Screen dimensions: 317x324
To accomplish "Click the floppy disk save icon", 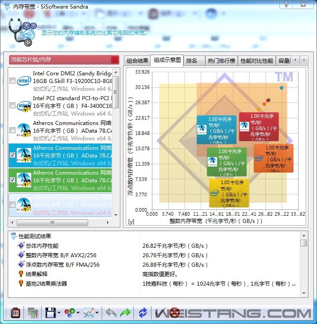I will pos(50,312).
